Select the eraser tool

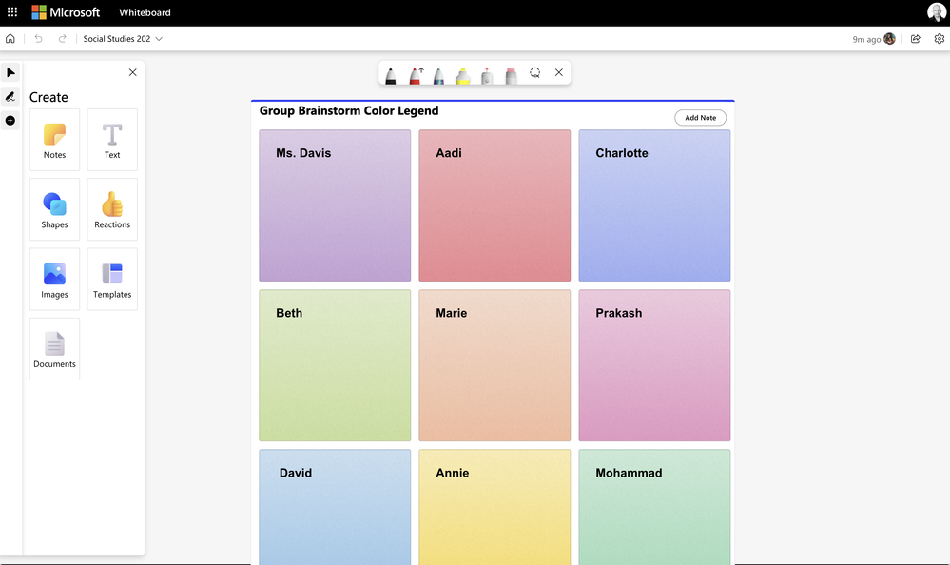click(x=511, y=75)
